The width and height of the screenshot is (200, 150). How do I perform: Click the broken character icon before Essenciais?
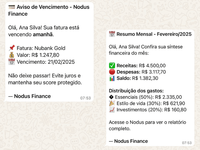pos(112,97)
